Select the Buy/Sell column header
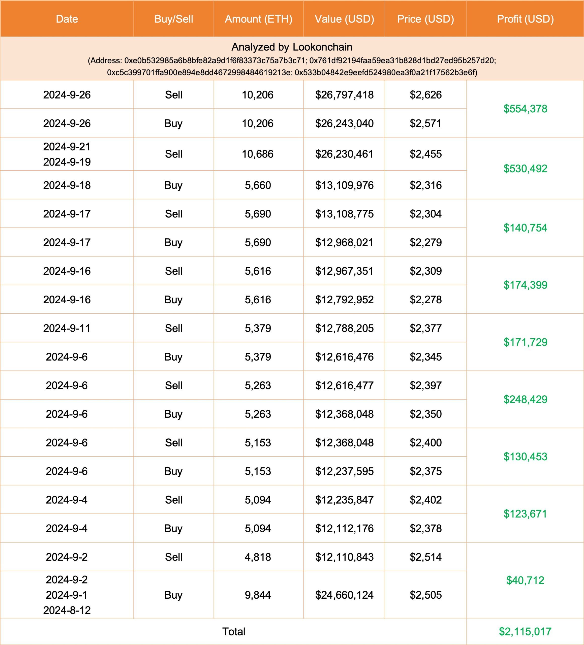584x645 pixels. [173, 19]
